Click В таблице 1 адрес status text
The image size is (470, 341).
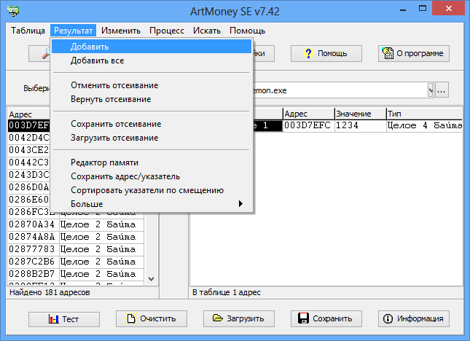(x=227, y=292)
